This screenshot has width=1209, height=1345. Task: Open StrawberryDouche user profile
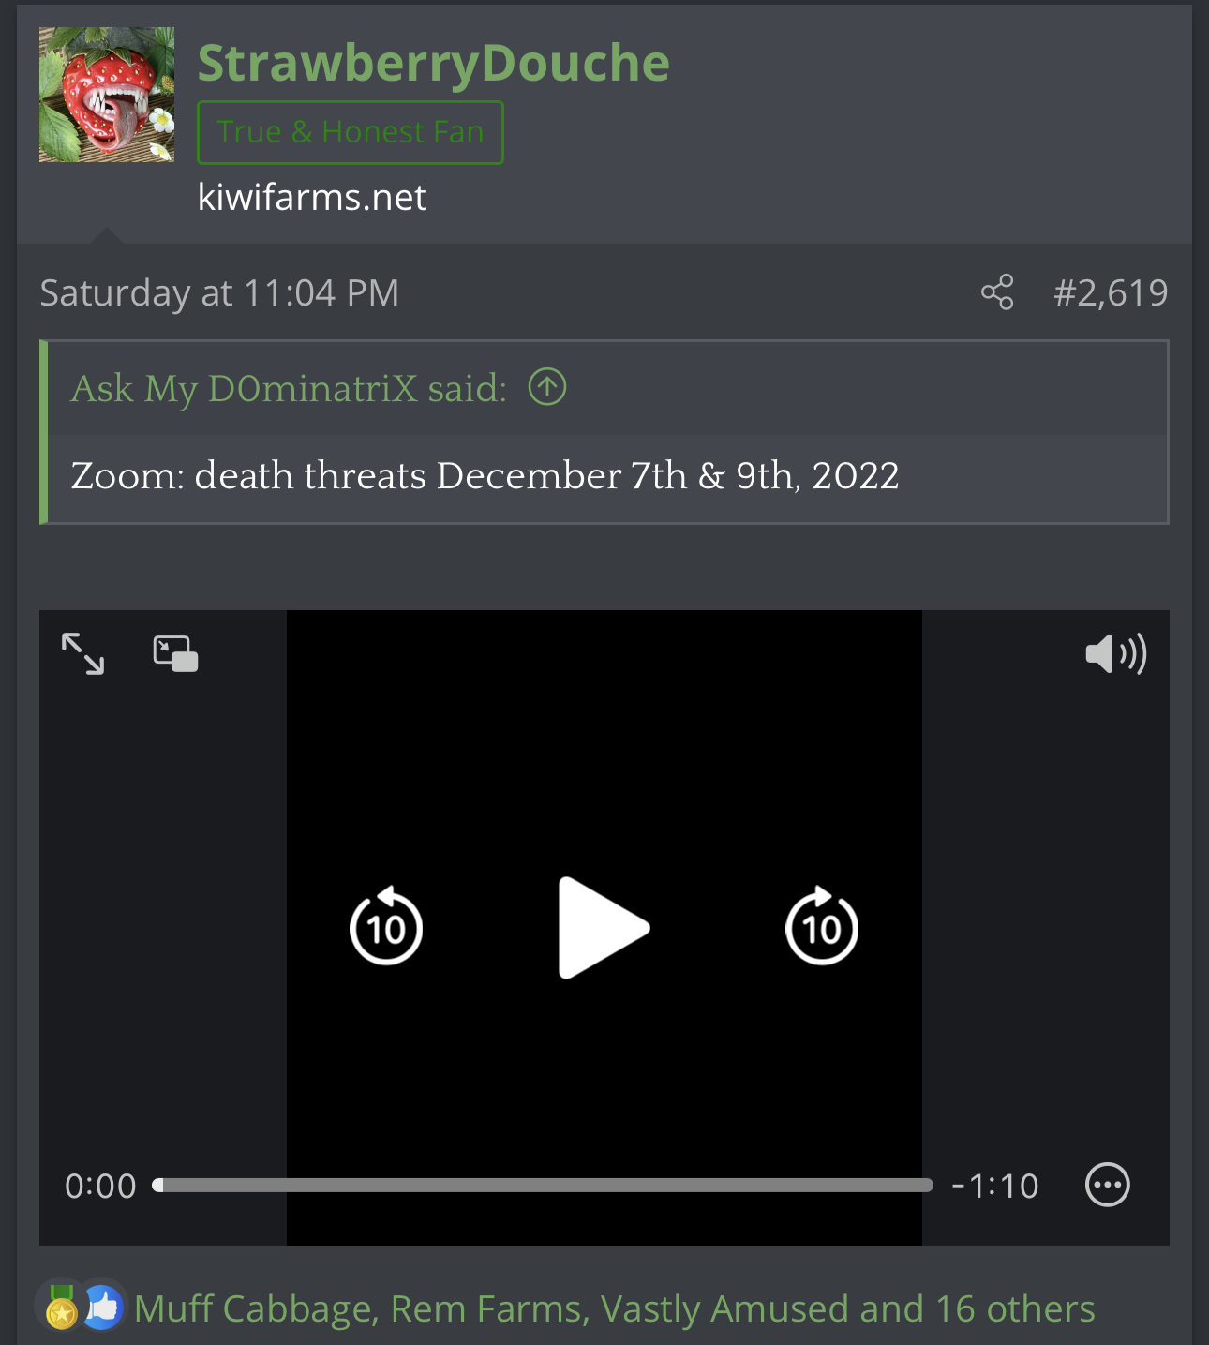point(433,63)
